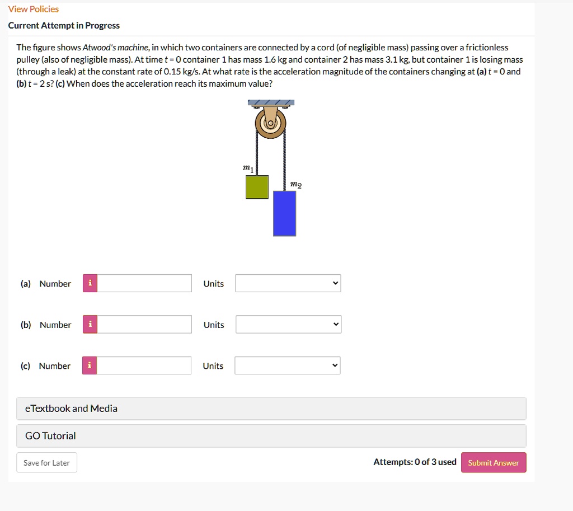Click the info icon beside part (c) Number
Image resolution: width=573 pixels, height=511 pixels.
click(90, 365)
